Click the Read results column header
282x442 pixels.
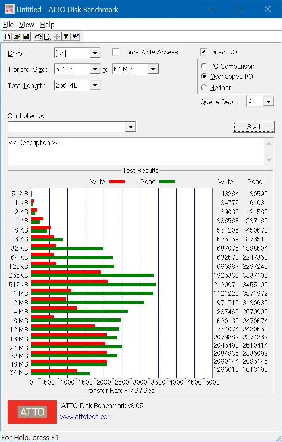pyautogui.click(x=255, y=182)
